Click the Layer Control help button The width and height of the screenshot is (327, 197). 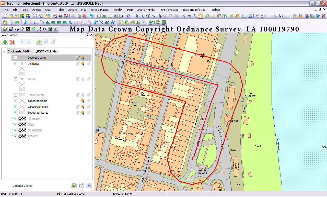coord(89,185)
